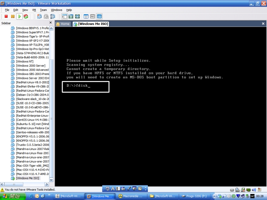Click the VMware Tools warning icon

(x=2, y=190)
